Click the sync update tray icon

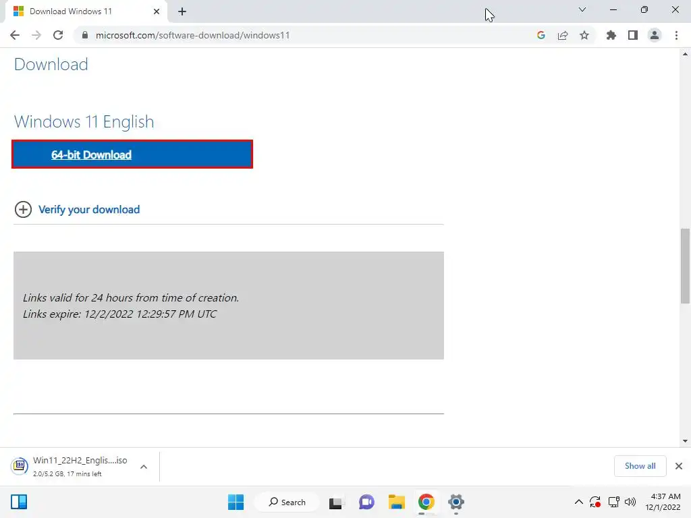click(x=595, y=502)
